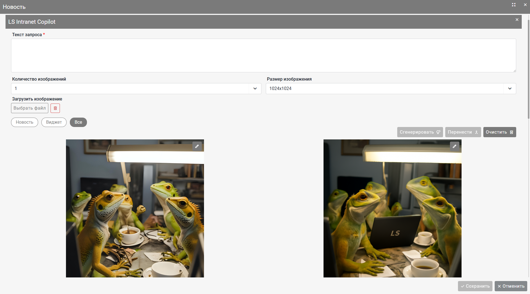Click the Выбрать файл upload button
This screenshot has width=530, height=294.
[30, 108]
